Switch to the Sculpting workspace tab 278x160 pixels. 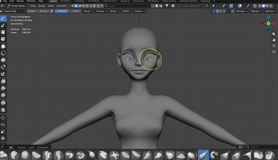pos(79,1)
